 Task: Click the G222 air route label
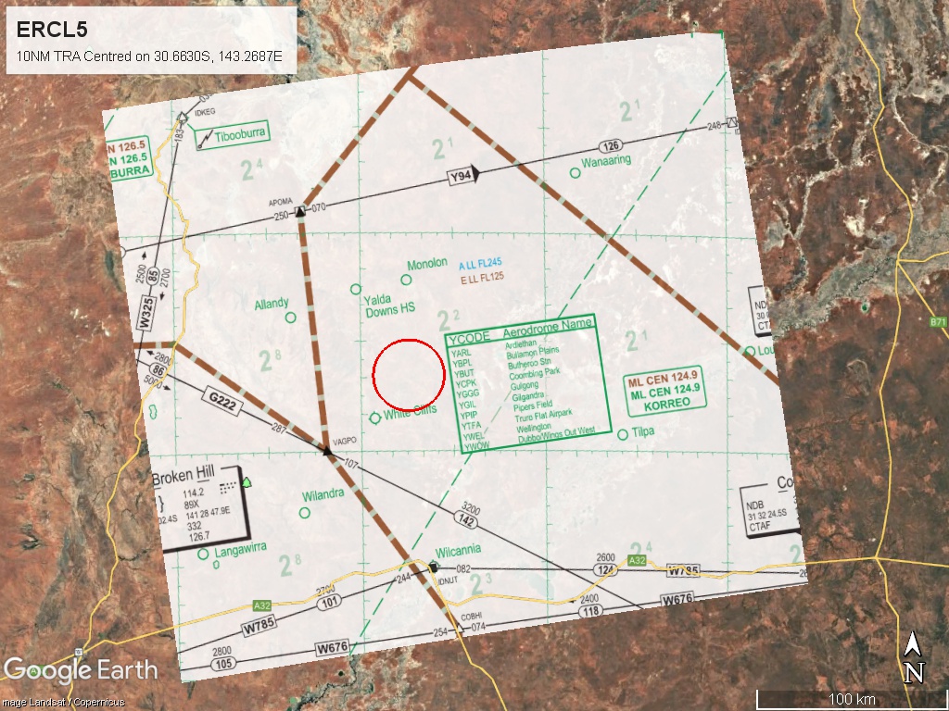pos(221,399)
